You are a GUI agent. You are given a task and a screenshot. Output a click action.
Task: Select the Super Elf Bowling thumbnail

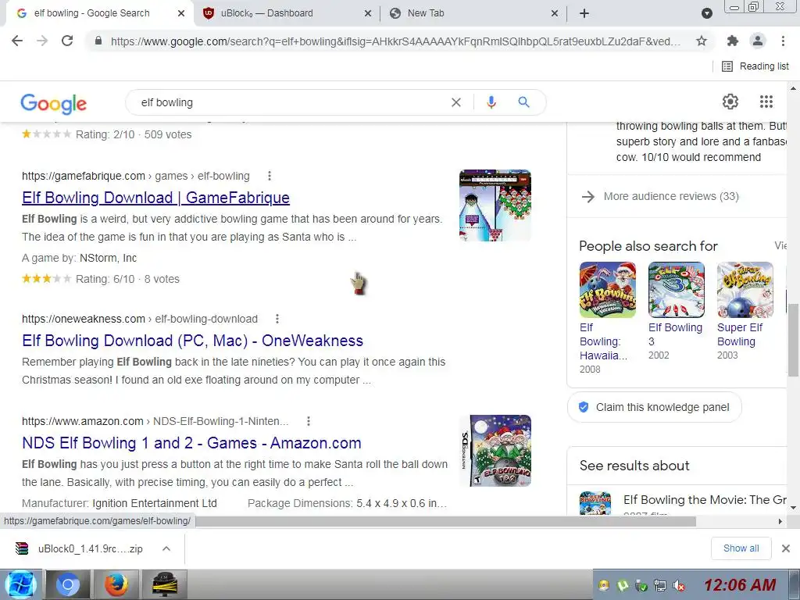coord(745,290)
